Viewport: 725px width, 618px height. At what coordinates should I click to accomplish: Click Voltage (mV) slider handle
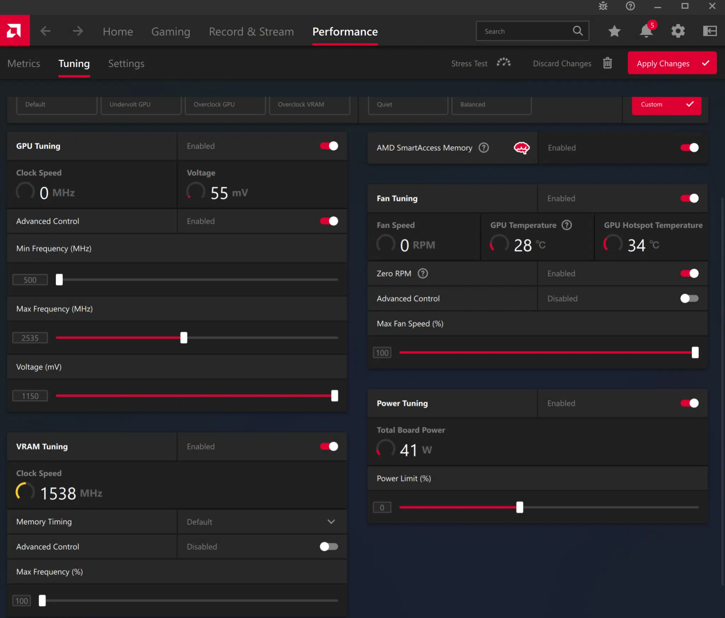point(335,396)
